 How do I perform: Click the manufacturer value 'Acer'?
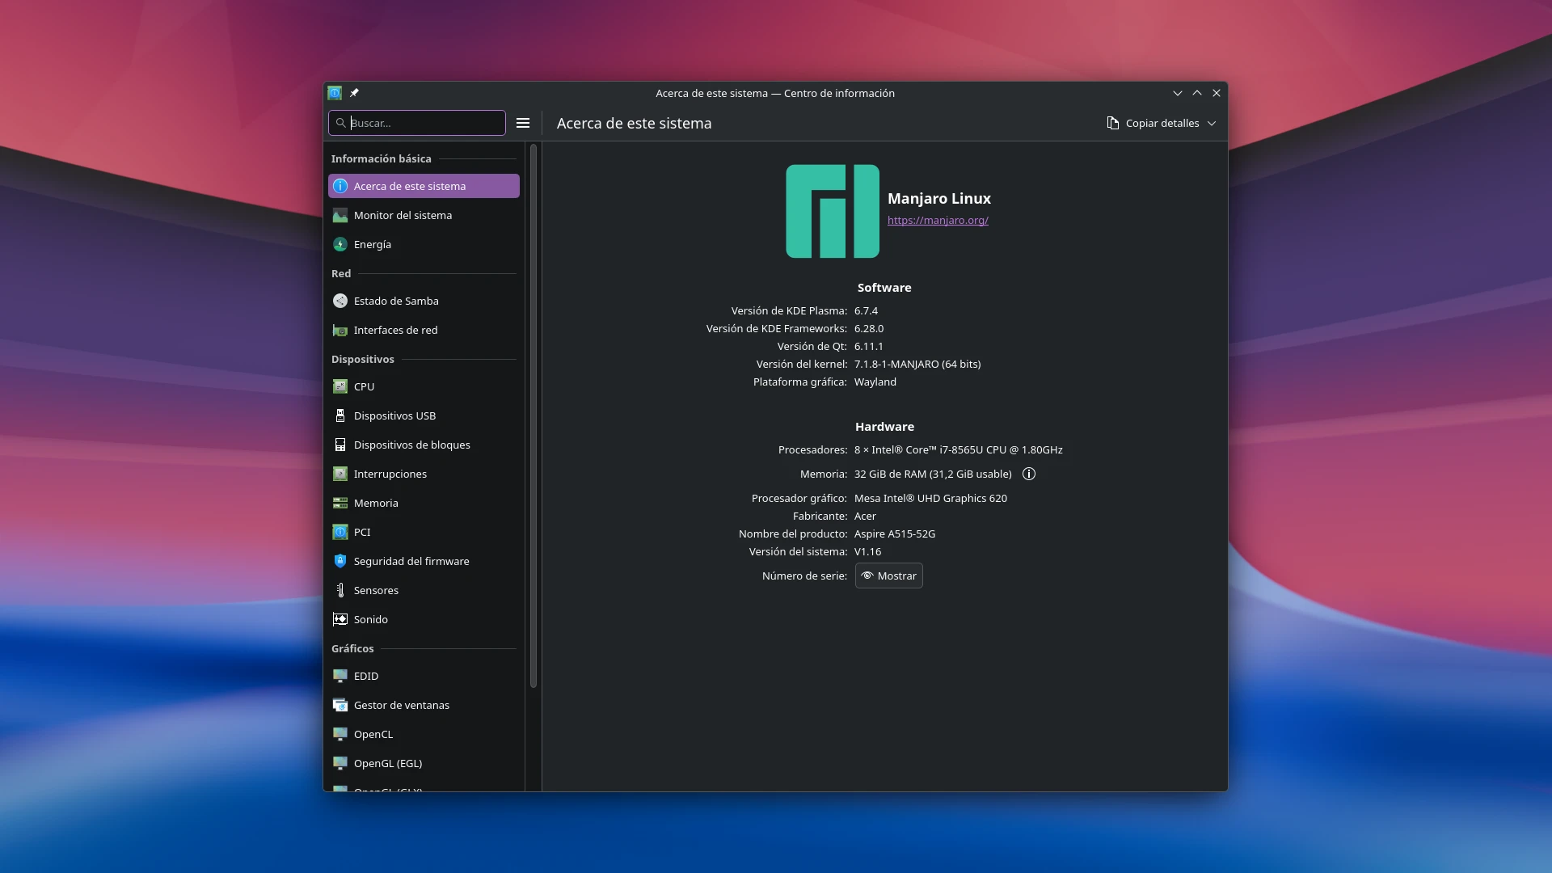point(865,516)
